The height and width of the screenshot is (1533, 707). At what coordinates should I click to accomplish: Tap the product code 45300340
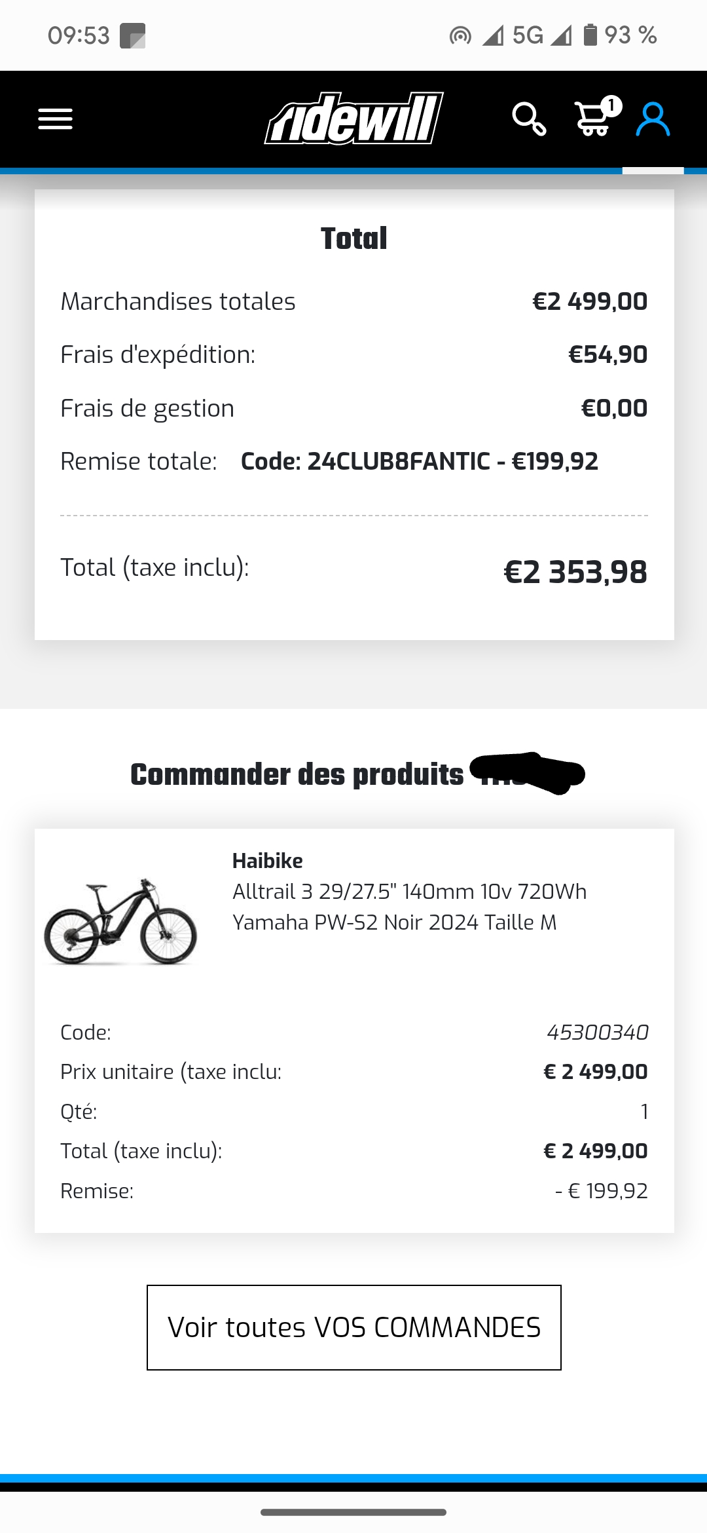597,1032
